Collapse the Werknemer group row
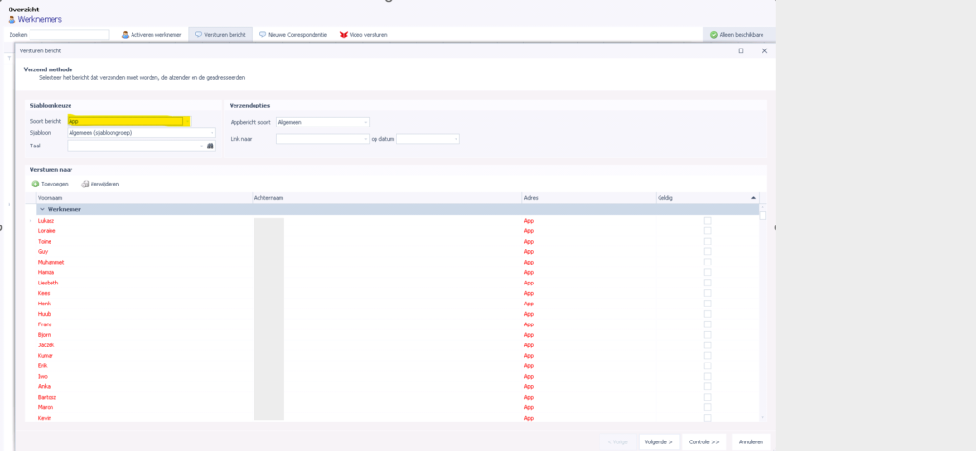 [x=42, y=209]
